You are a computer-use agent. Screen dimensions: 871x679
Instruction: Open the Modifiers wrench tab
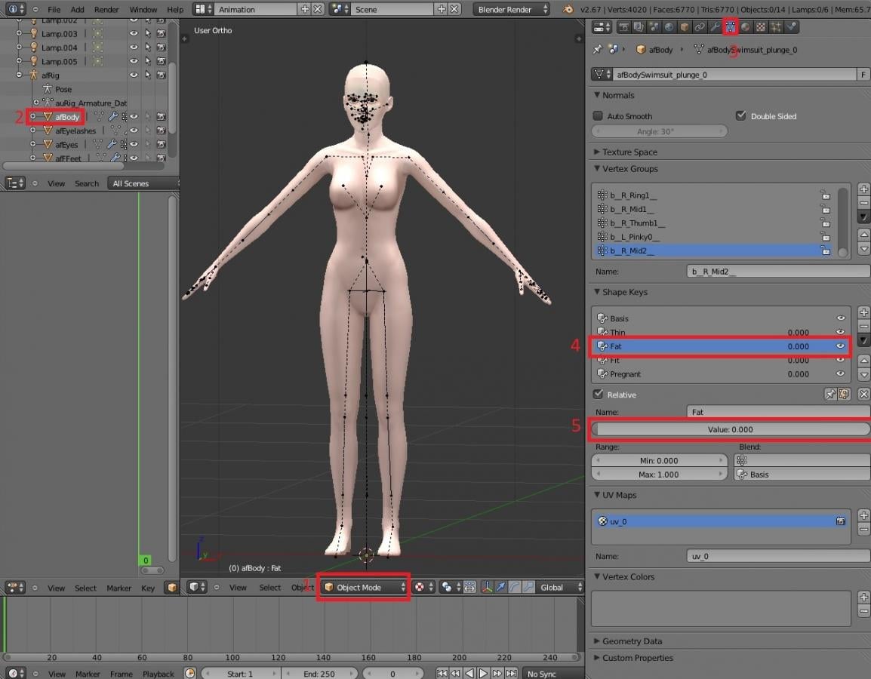coord(715,26)
